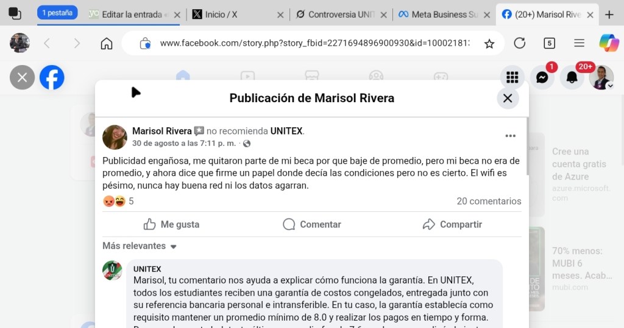
Task: Reload the page with refresh icon
Action: [519, 43]
